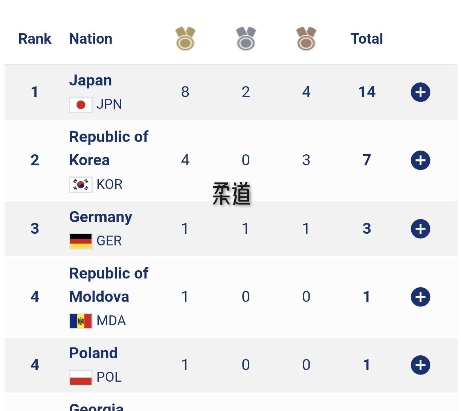Click the Poland flag icon
Viewport: 461px width, 411px height.
pos(81,377)
